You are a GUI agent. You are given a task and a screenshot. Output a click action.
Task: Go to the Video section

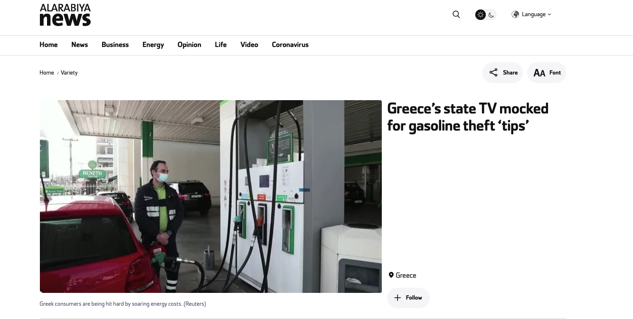(249, 45)
